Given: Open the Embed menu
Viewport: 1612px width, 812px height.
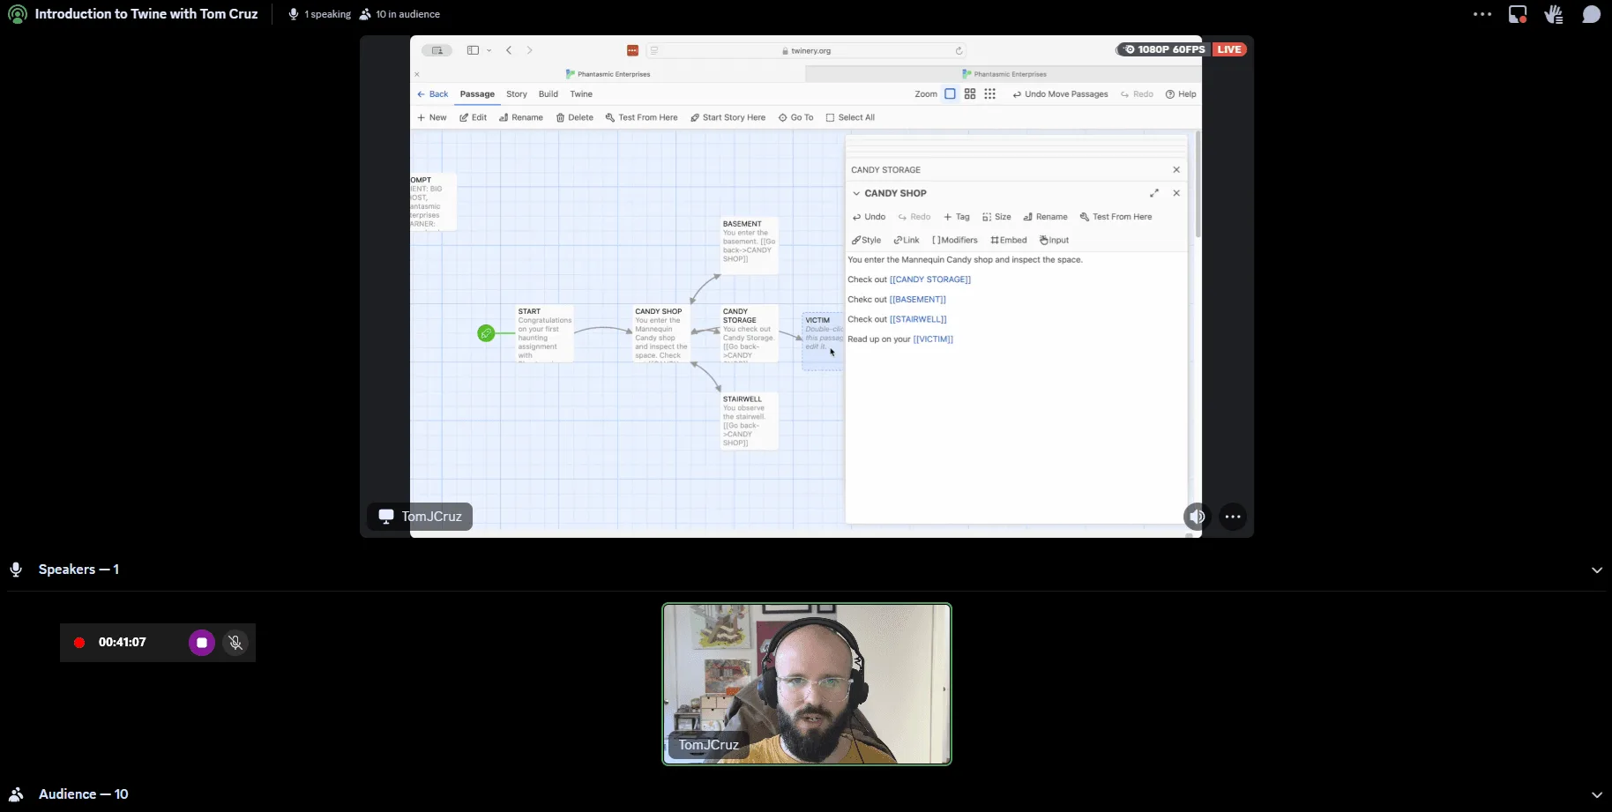Looking at the screenshot, I should click(1009, 240).
